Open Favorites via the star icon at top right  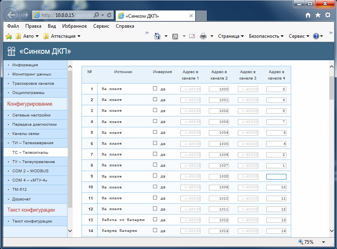(318, 15)
